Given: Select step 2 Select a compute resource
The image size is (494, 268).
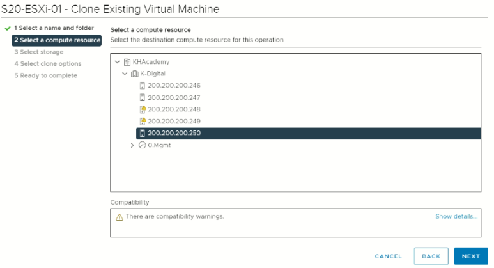Looking at the screenshot, I should click(57, 40).
